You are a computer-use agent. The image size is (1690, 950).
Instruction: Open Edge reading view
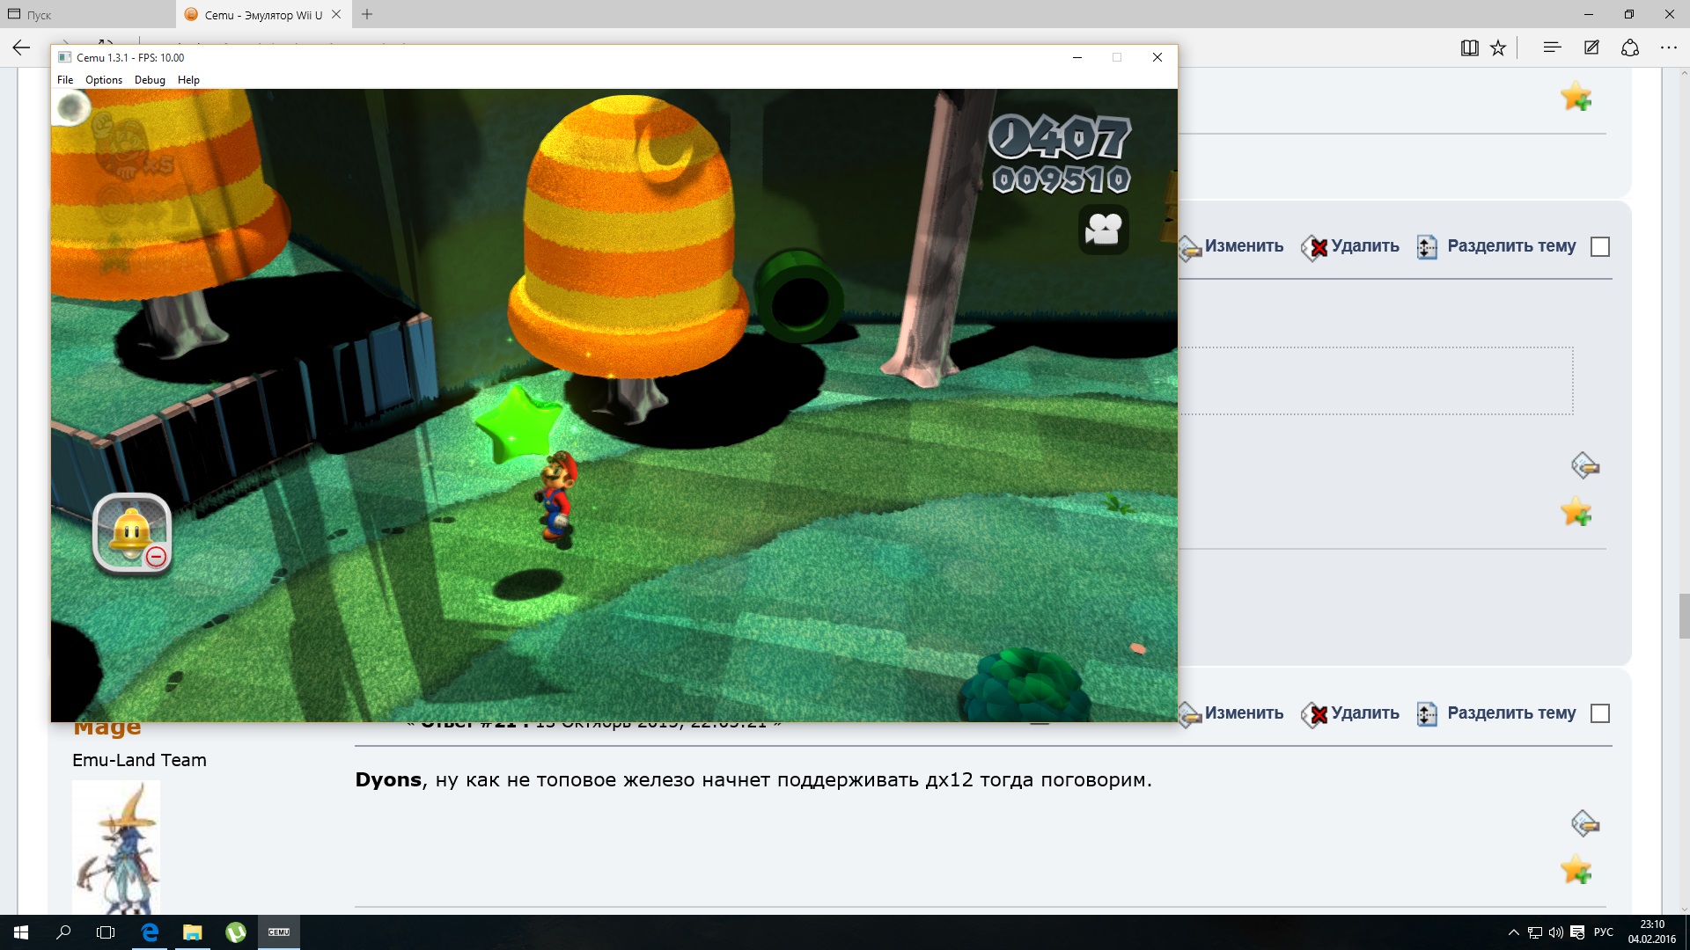pyautogui.click(x=1469, y=48)
